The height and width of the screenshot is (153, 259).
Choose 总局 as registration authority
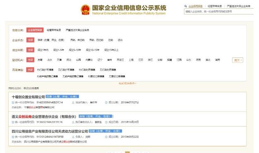40,60
